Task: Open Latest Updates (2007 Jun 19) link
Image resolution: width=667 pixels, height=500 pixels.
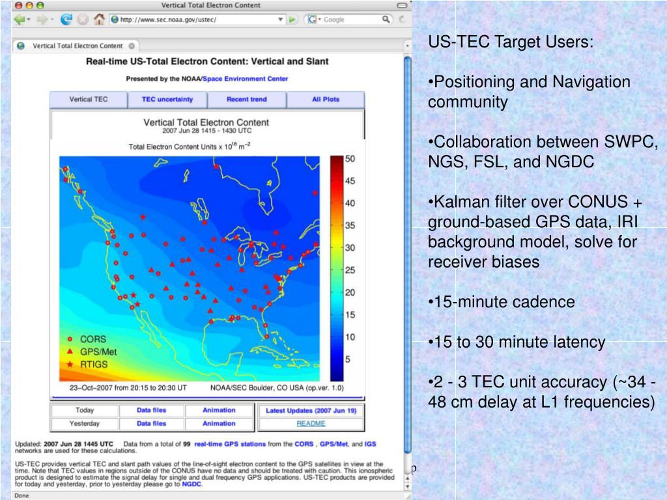Action: (311, 411)
